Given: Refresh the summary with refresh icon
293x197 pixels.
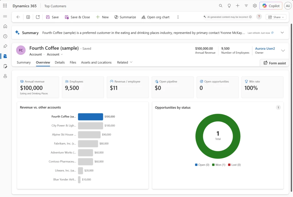Looking at the screenshot, I should click(272, 33).
